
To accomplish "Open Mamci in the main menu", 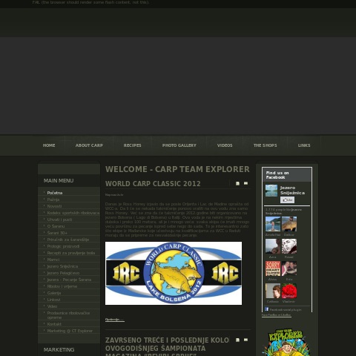I will [x=53, y=260].
